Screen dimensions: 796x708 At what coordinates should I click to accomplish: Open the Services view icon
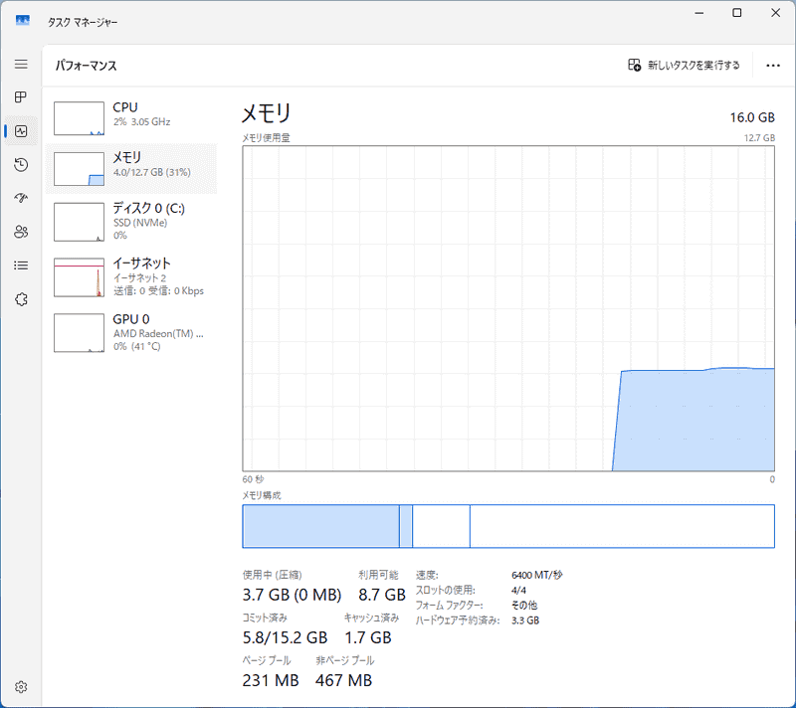coord(20,298)
